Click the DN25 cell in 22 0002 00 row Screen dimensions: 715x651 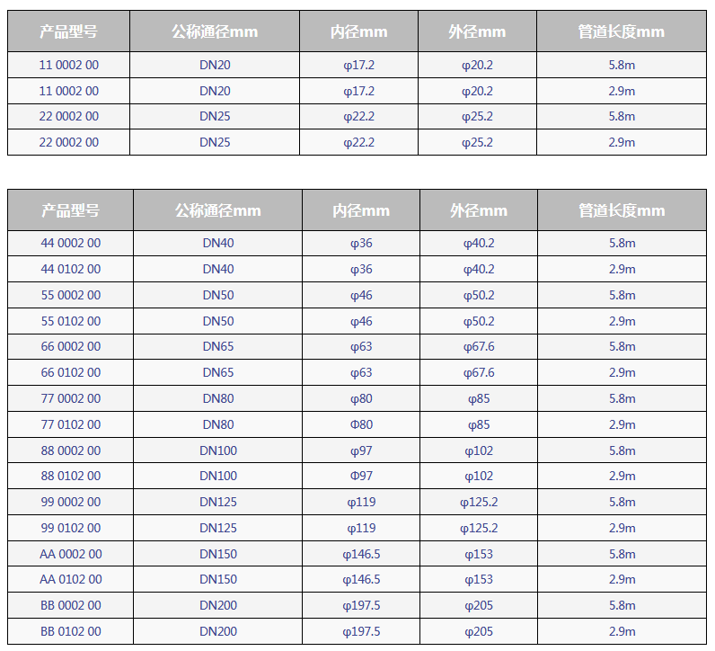(x=215, y=116)
